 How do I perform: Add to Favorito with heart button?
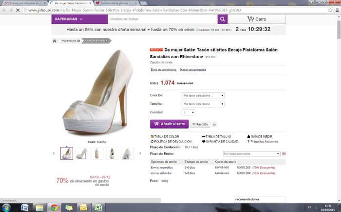(x=200, y=124)
